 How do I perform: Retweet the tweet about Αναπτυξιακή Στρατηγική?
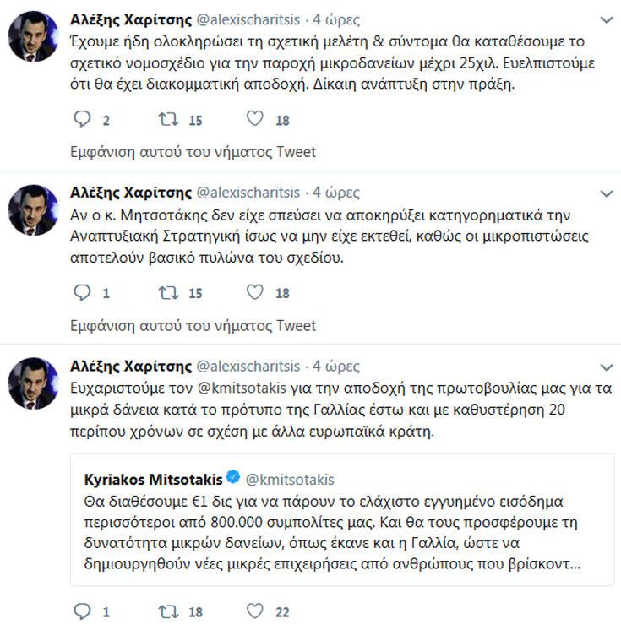point(169,293)
